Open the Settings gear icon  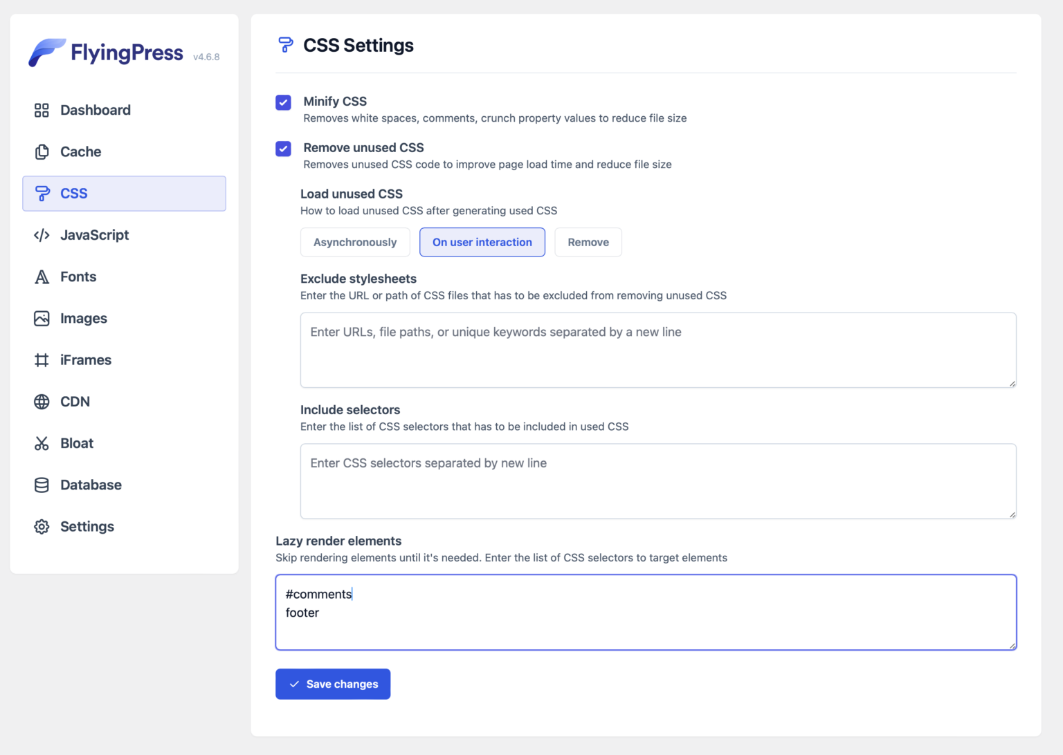pos(42,526)
